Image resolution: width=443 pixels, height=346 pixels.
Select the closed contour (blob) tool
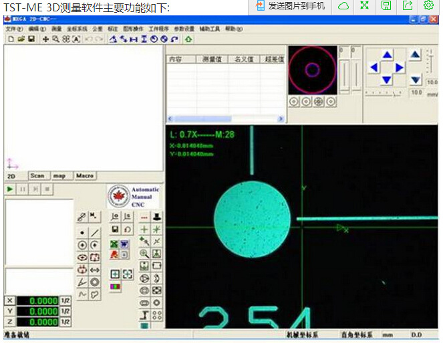coord(95,294)
